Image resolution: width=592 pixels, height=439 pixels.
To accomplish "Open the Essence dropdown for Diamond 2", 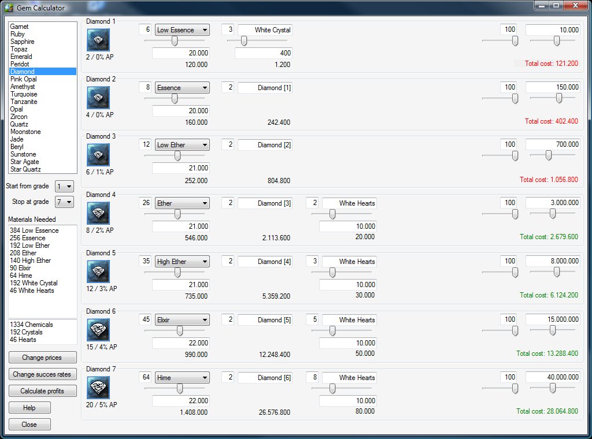I will [x=182, y=87].
